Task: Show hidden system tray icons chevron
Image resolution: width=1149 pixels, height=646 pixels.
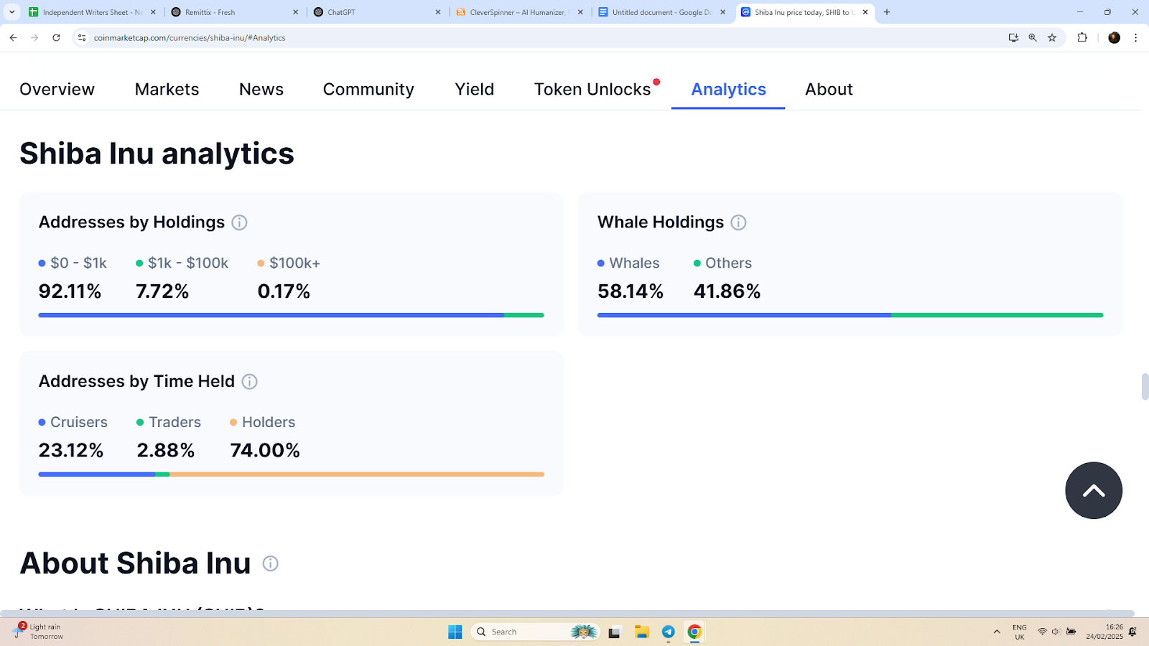Action: (x=997, y=632)
